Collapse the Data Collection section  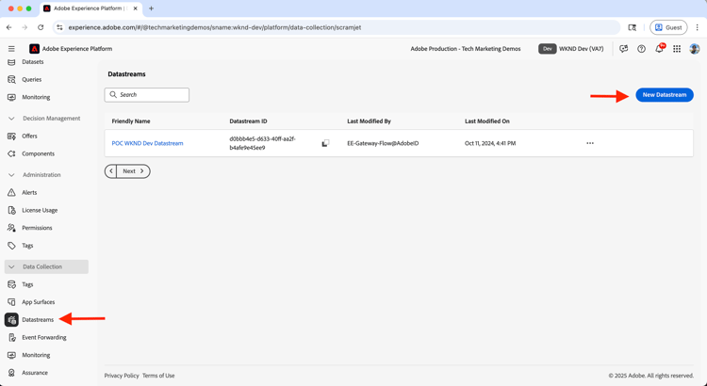click(x=11, y=266)
